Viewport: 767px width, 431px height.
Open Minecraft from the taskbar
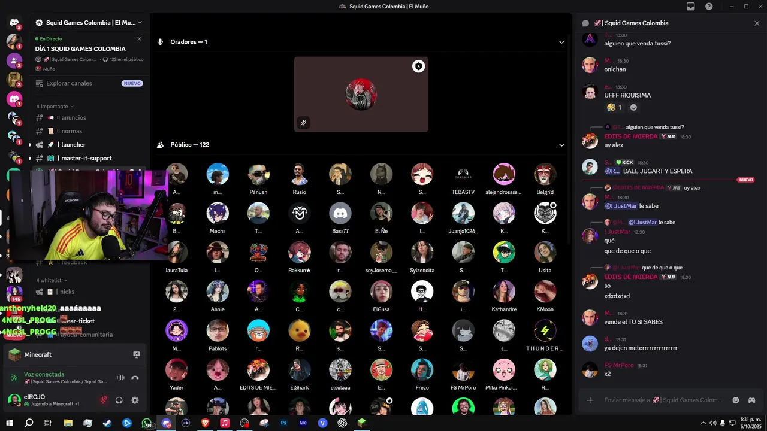click(362, 423)
